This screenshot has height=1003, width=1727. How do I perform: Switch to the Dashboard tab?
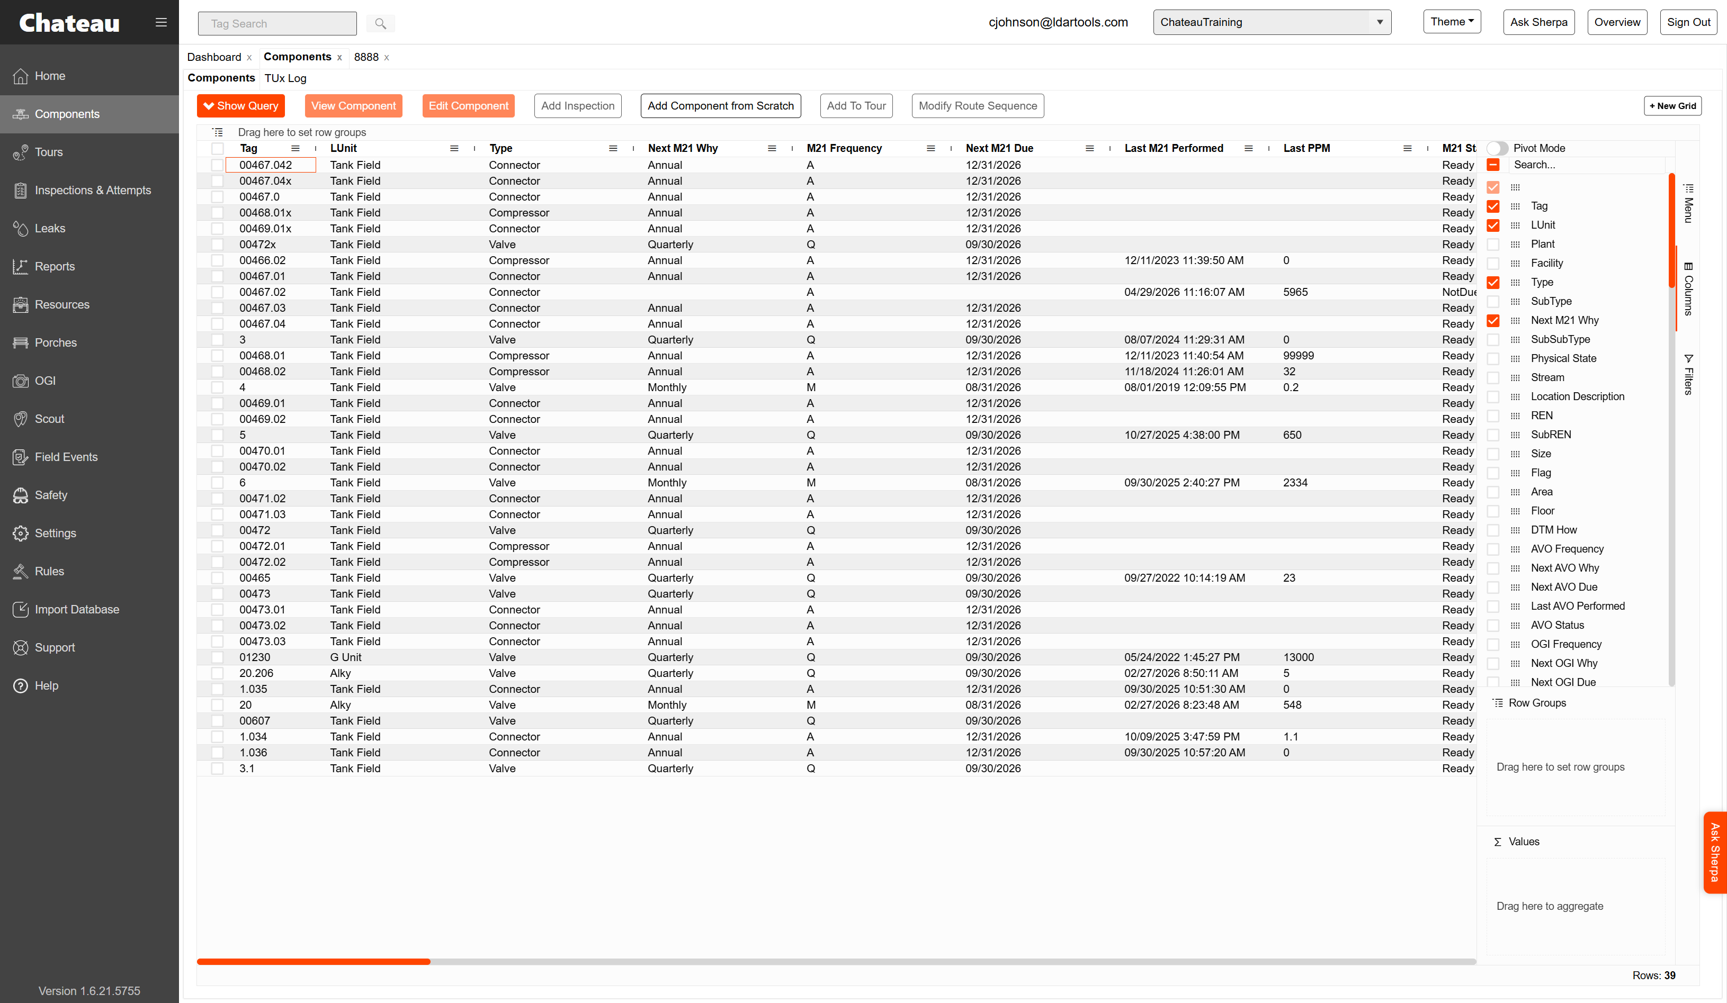tap(214, 57)
